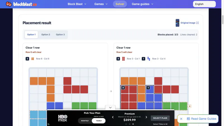Viewport: 224px width, 126px height.
Task: Click the 'Blocks placed: 3/3' text
Action: [168, 34]
